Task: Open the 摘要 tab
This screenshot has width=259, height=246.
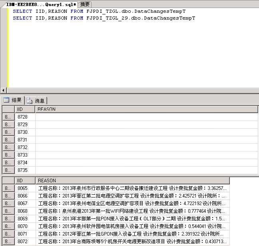Action: point(85,4)
